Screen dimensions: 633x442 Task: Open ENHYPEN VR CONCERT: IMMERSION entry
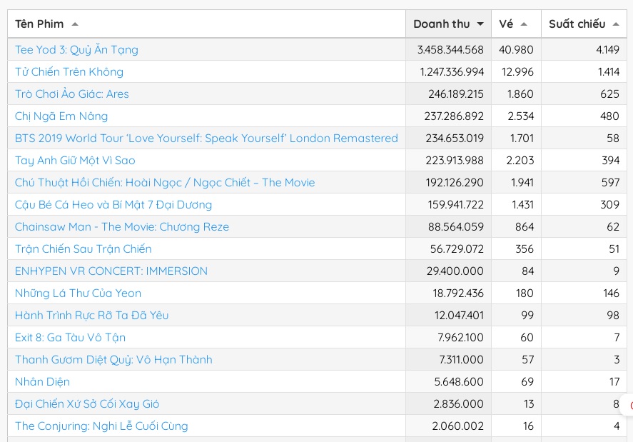pos(111,271)
